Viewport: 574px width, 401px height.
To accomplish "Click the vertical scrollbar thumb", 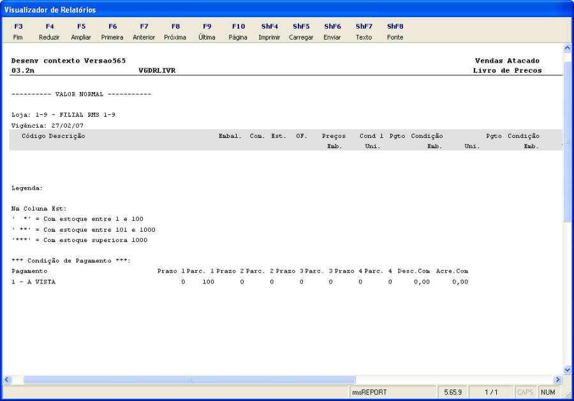I will [567, 142].
